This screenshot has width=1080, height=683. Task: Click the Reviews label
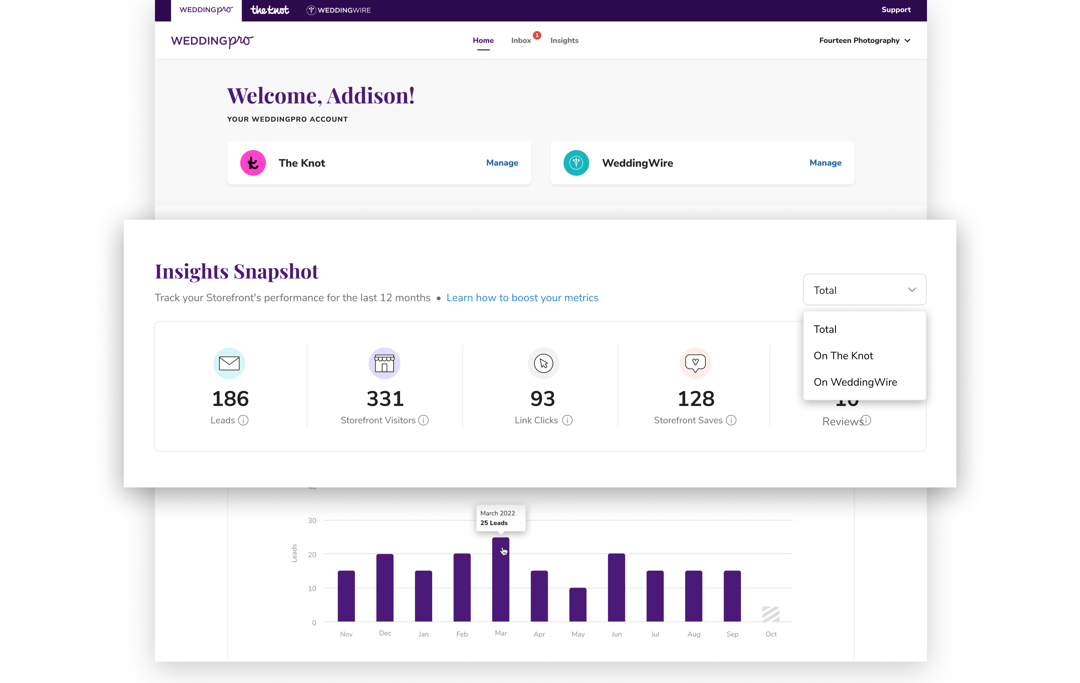[x=842, y=422]
